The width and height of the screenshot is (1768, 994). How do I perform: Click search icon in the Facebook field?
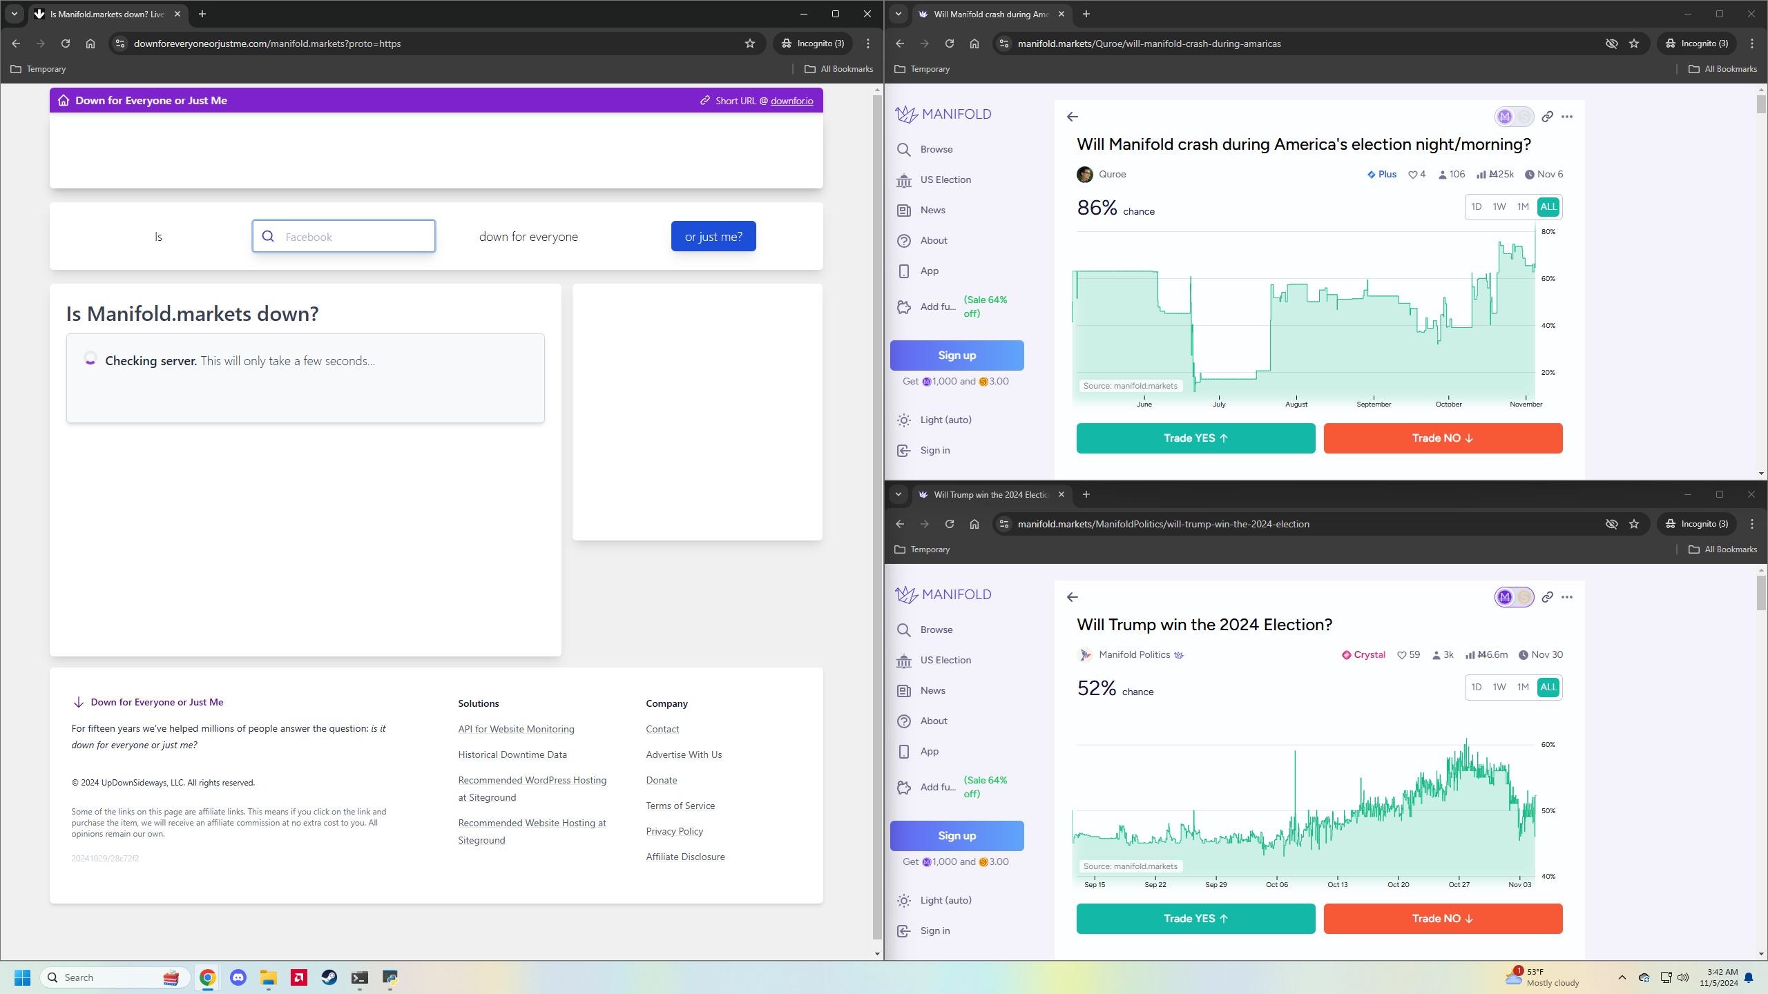(x=269, y=236)
